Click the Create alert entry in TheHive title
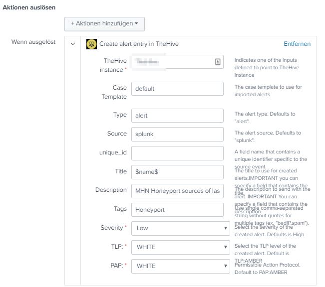 point(139,44)
